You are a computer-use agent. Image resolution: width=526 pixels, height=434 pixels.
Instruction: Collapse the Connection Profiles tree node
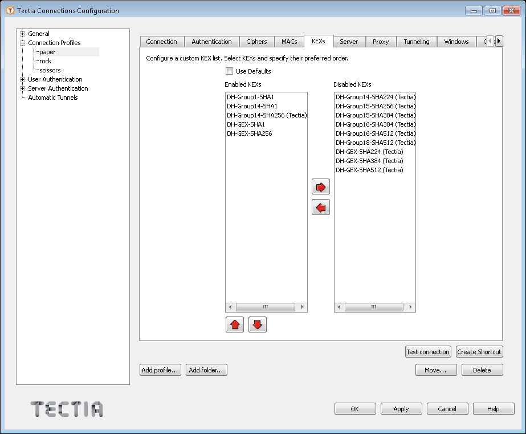[x=23, y=43]
